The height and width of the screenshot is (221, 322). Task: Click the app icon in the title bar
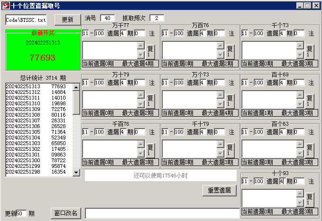[x=5, y=5]
